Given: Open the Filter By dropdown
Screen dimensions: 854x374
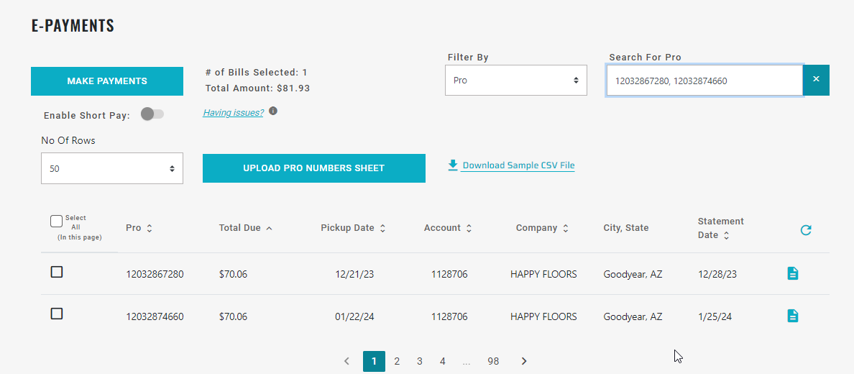Looking at the screenshot, I should (x=515, y=81).
